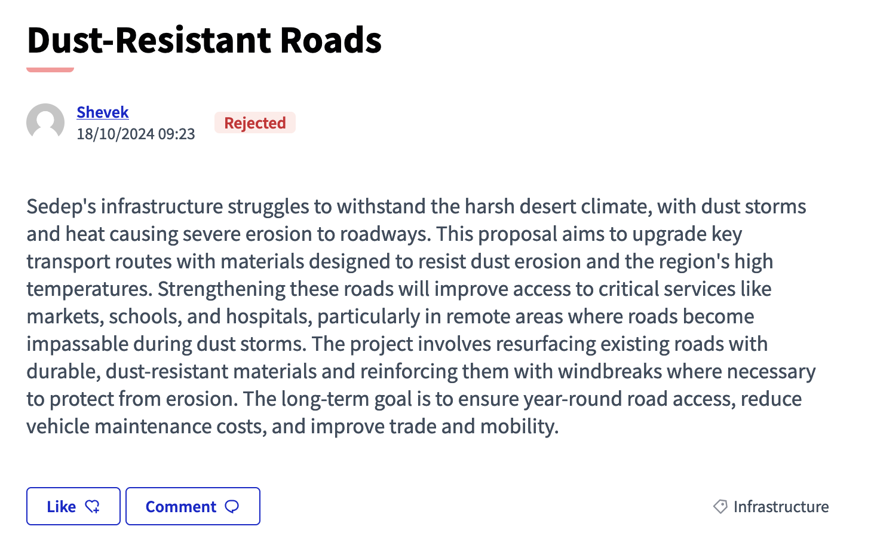Click the speech bubble icon on Comment button
The height and width of the screenshot is (557, 871).
[232, 506]
